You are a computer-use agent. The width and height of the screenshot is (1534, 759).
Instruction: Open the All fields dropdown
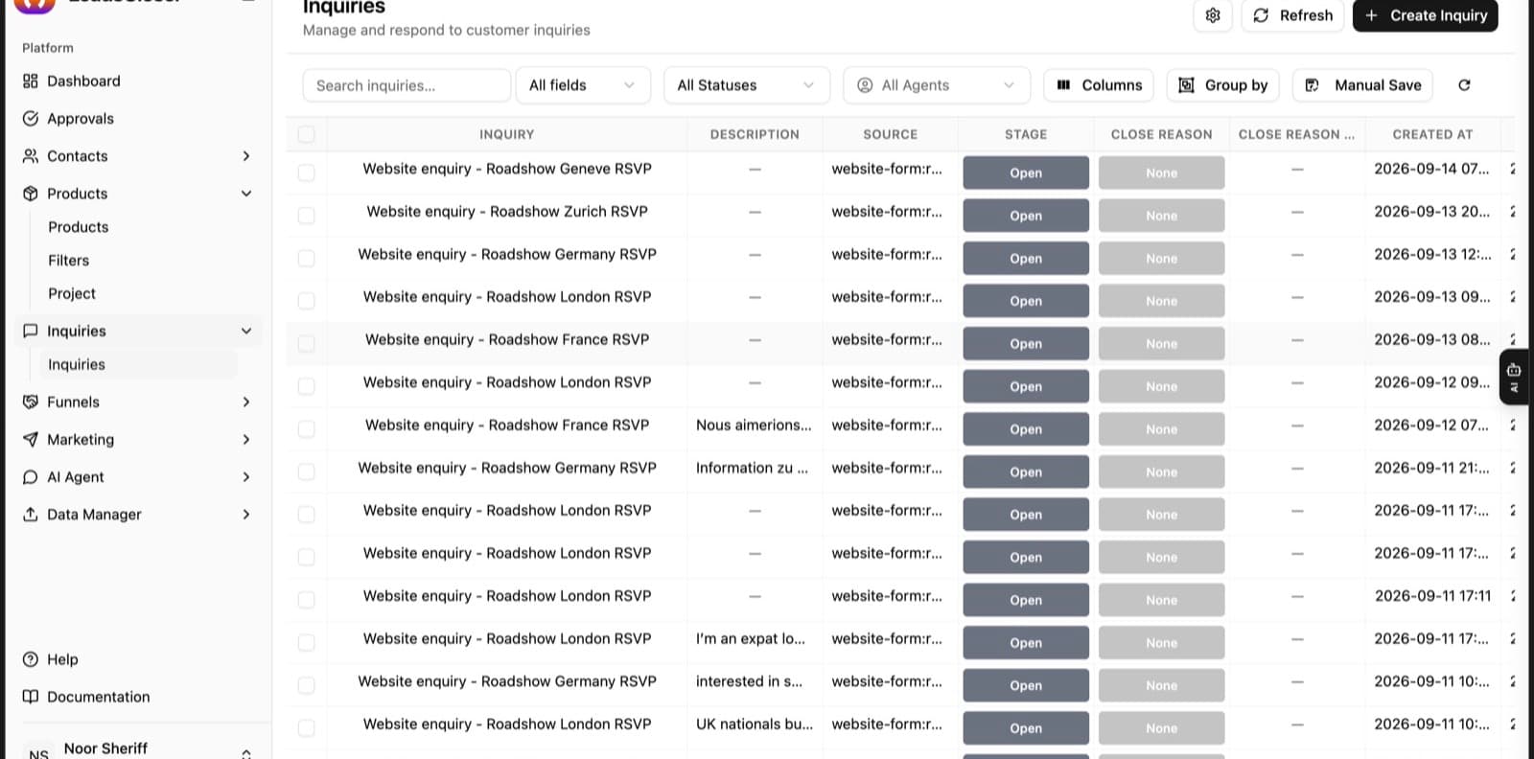583,85
